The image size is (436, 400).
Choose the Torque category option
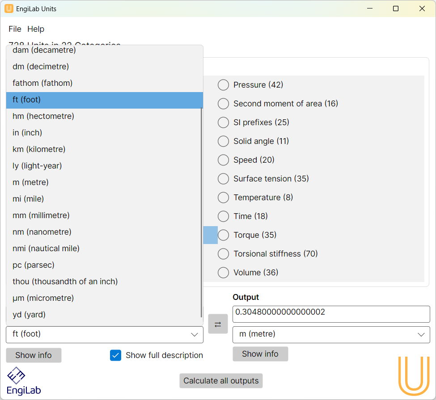tap(223, 235)
